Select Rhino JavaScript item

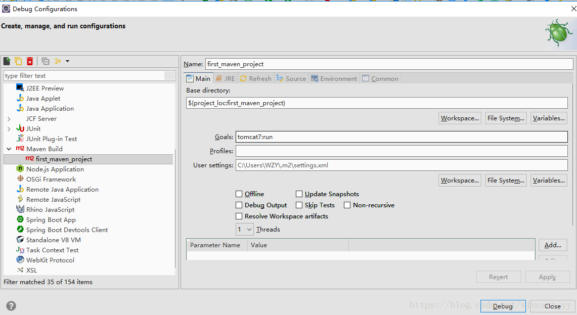[51, 210]
